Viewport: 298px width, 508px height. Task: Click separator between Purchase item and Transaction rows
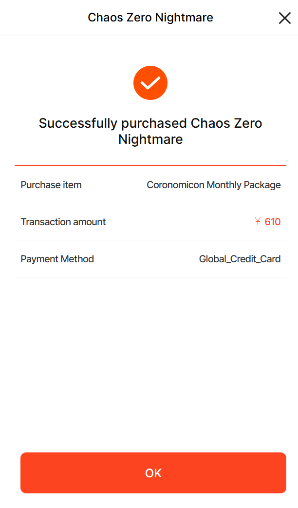pyautogui.click(x=150, y=203)
